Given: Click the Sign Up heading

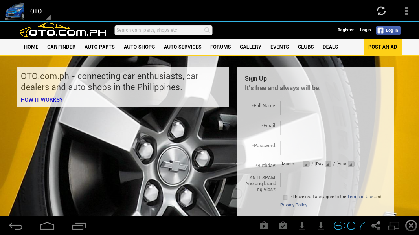Looking at the screenshot, I should [256, 78].
